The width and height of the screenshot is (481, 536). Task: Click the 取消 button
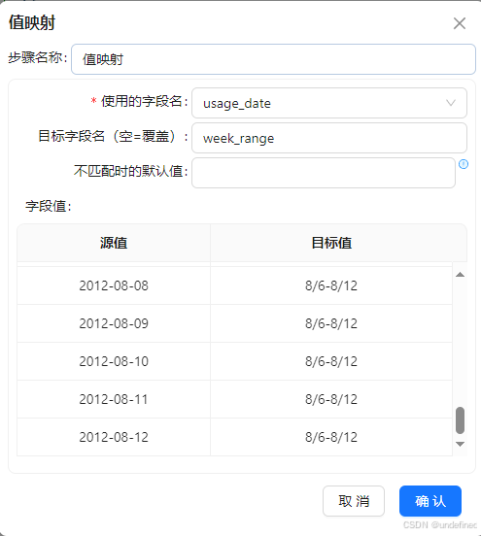pyautogui.click(x=354, y=501)
